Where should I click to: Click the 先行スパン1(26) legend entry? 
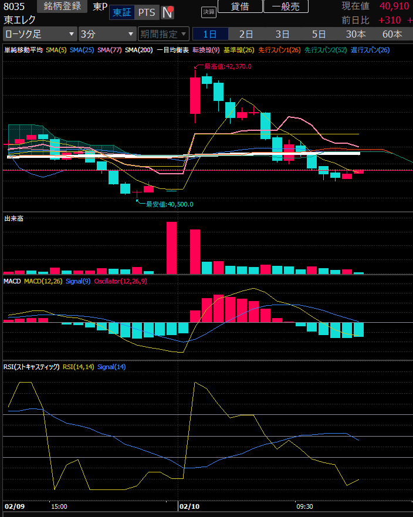click(x=279, y=50)
